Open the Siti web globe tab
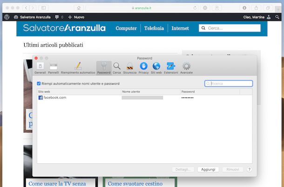The width and height of the screenshot is (284, 187). click(156, 68)
